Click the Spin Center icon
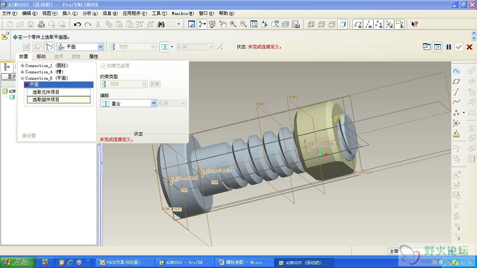Image resolution: width=477 pixels, height=268 pixels. pyautogui.click(x=202, y=24)
